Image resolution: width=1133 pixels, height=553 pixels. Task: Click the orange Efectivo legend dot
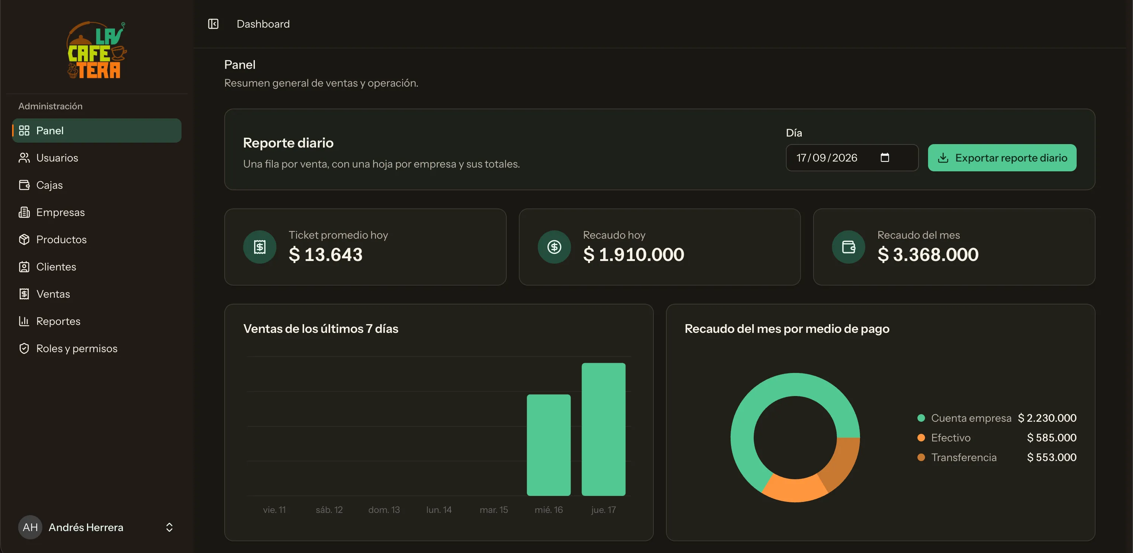point(921,437)
